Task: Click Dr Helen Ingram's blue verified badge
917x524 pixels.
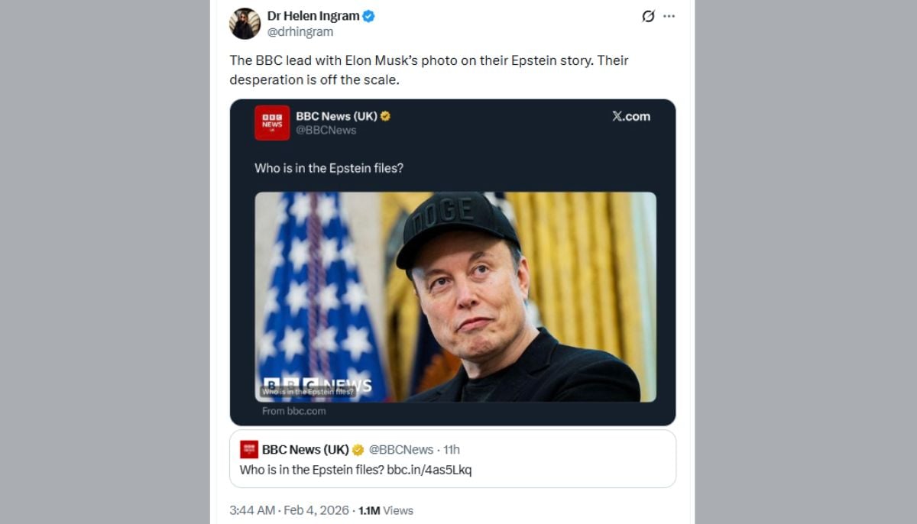Action: pyautogui.click(x=368, y=15)
